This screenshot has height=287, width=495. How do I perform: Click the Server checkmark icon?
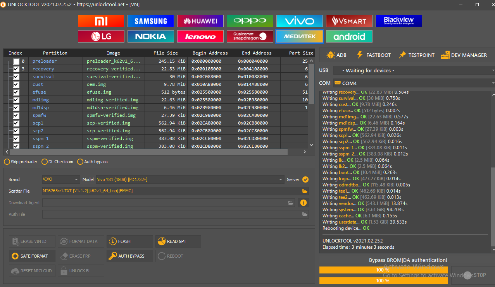tap(305, 179)
